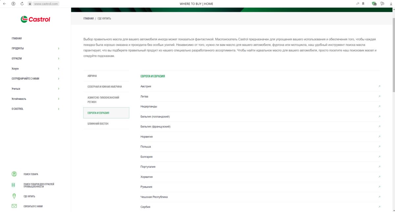
Task: Open external link arrow for Сербия
Action: click(x=379, y=207)
